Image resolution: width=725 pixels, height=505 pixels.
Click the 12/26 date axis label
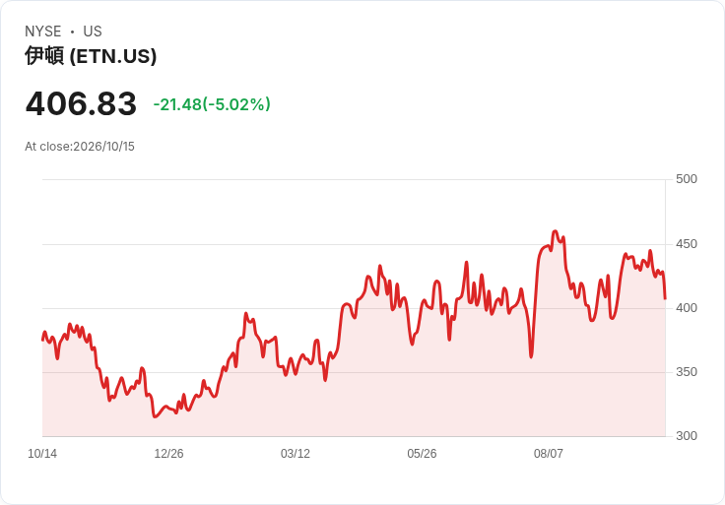click(x=168, y=454)
